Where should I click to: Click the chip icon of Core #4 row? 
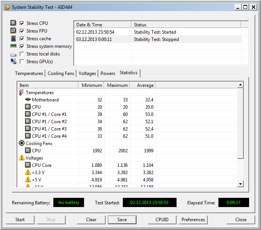click(x=28, y=136)
